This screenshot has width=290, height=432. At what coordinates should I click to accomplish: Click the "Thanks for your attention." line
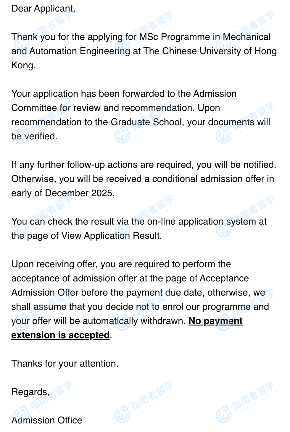click(65, 364)
